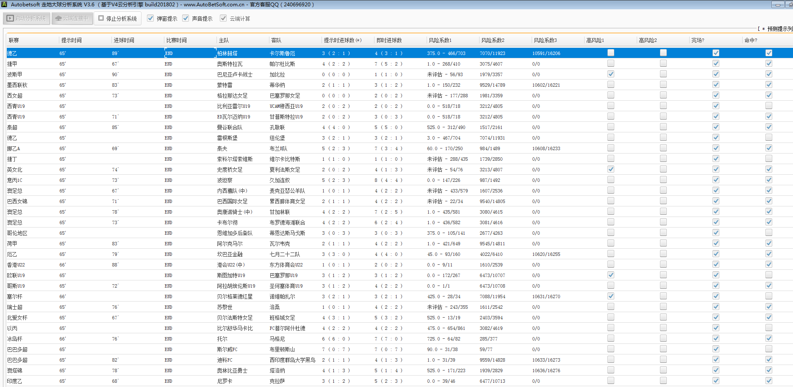Uncheck 高风险1 for the 波斯甲 row
Screen dimensions: 793x387
tap(610, 74)
